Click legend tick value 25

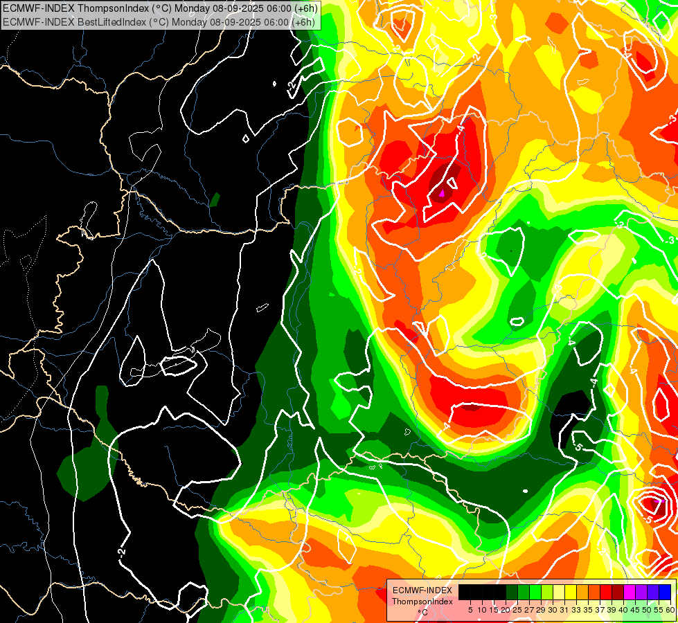tap(517, 610)
